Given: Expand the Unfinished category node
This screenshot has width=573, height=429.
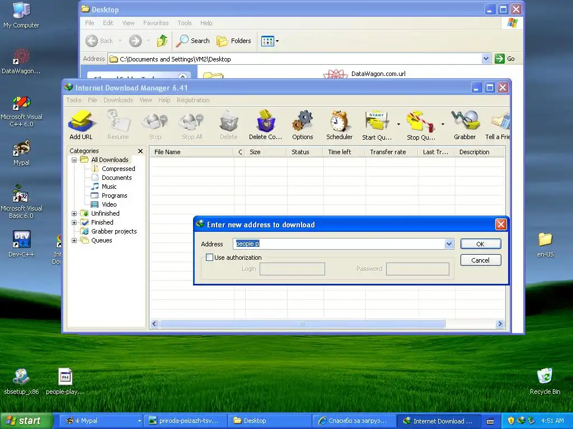Looking at the screenshot, I should pyautogui.click(x=74, y=213).
